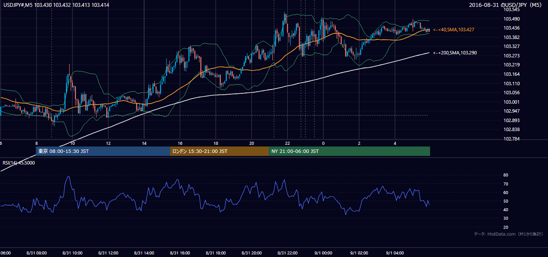Click RSI scale value 60
Viewport: 548px width, 257px height.
click(x=506, y=192)
